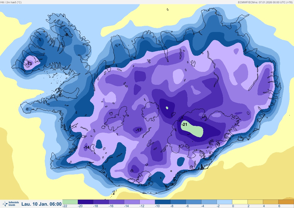Select the blue -8 to -6 legend swatch
The image size is (294, 208).
pyautogui.click(x=178, y=202)
